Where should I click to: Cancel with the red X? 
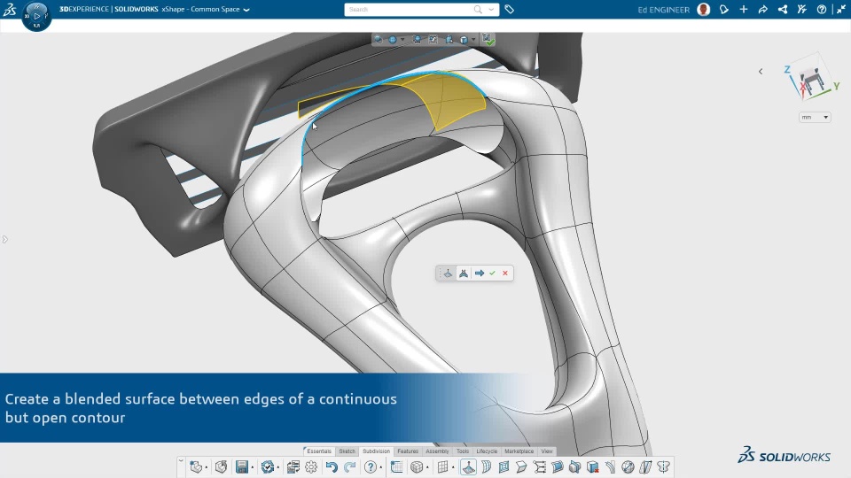[x=505, y=274]
